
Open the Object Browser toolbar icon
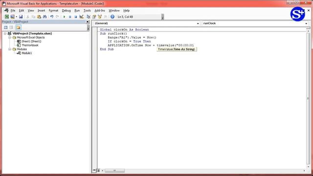pyautogui.click(x=100, y=17)
